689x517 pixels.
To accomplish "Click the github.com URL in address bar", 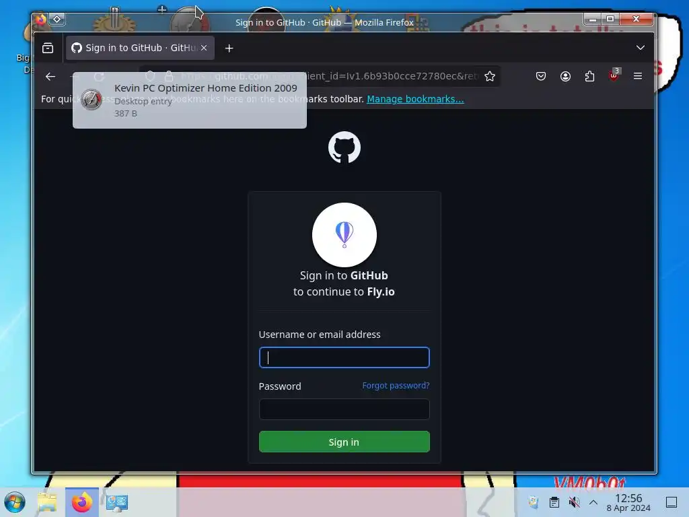I will point(328,76).
